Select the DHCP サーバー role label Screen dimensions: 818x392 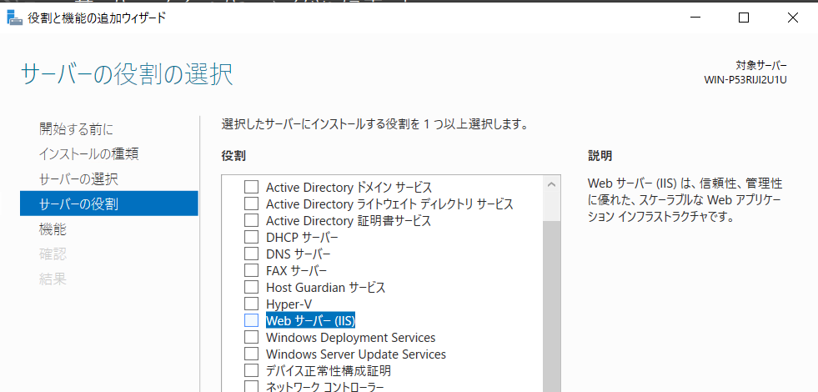click(x=302, y=238)
